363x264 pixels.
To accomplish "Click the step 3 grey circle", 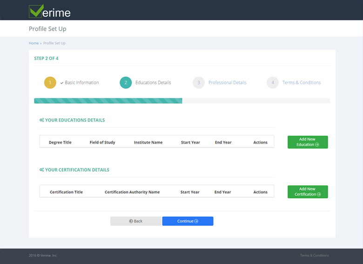I will (x=199, y=83).
